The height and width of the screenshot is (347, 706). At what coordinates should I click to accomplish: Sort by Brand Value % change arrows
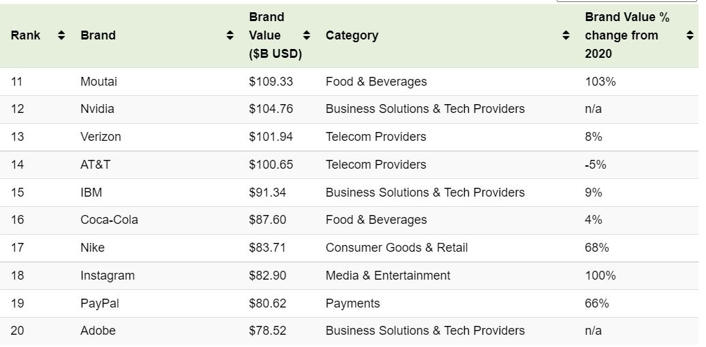pos(690,35)
